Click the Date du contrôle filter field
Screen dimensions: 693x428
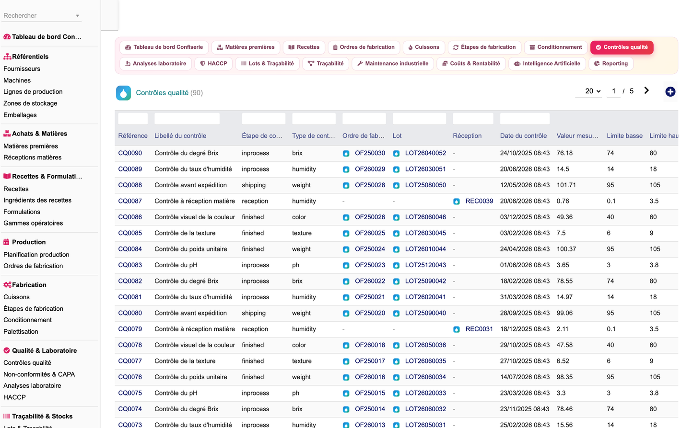(x=525, y=119)
